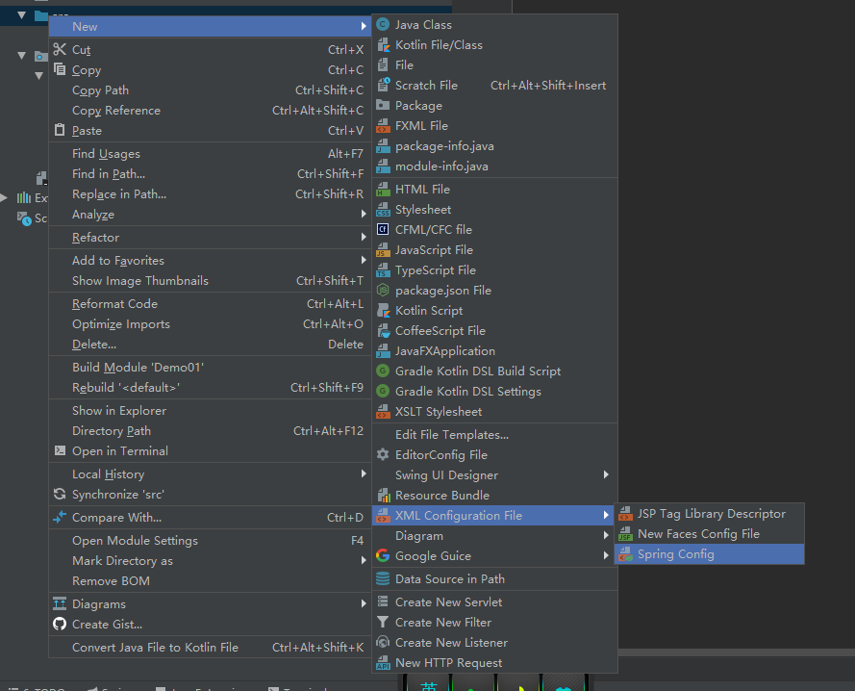
Task: Click the Gradle Kotlin DSL Settings icon
Action: pyautogui.click(x=384, y=391)
